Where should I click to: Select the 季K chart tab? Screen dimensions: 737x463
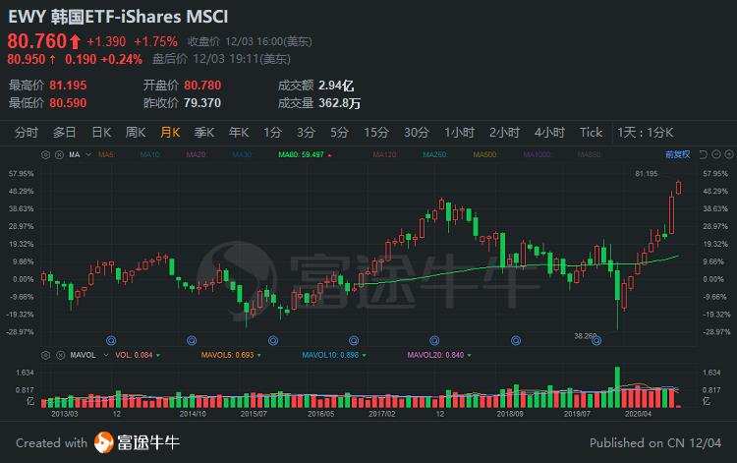204,133
